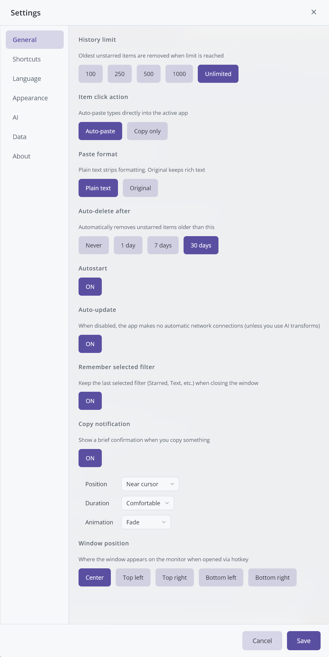This screenshot has height=657, width=329.
Task: Expand the Duration dropdown
Action: 147,503
